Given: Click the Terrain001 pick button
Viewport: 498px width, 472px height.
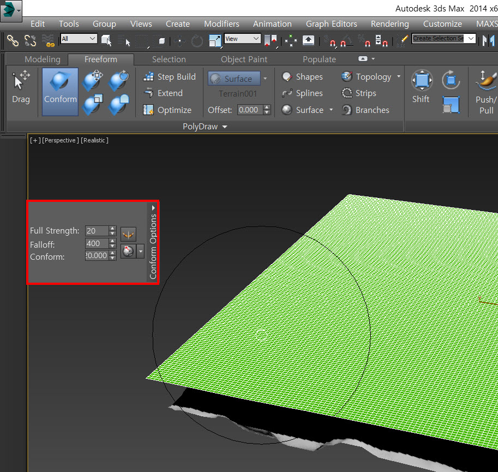Looking at the screenshot, I should pyautogui.click(x=238, y=94).
